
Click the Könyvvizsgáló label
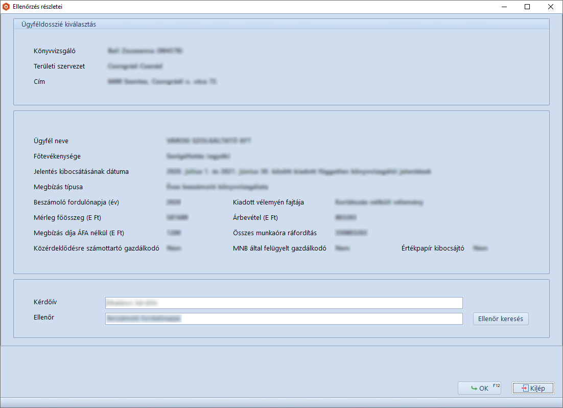tap(54, 51)
